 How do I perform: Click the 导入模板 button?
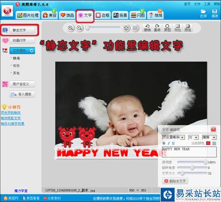point(23,94)
